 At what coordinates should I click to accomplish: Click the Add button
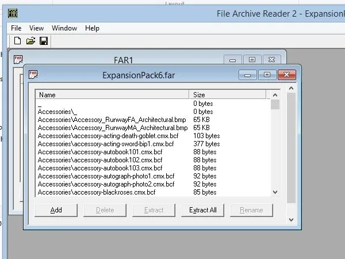click(x=56, y=210)
